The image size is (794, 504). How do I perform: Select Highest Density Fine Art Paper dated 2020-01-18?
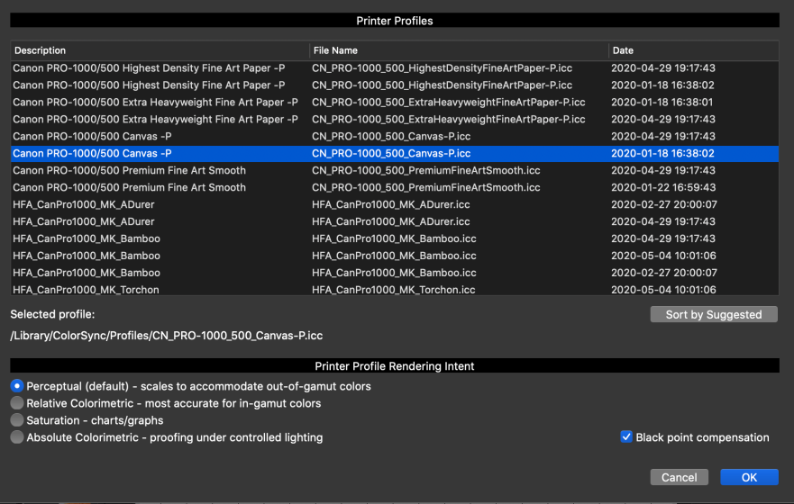tap(395, 85)
